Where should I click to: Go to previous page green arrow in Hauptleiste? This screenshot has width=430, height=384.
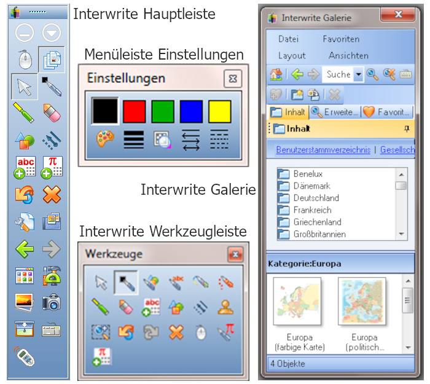tap(25, 249)
